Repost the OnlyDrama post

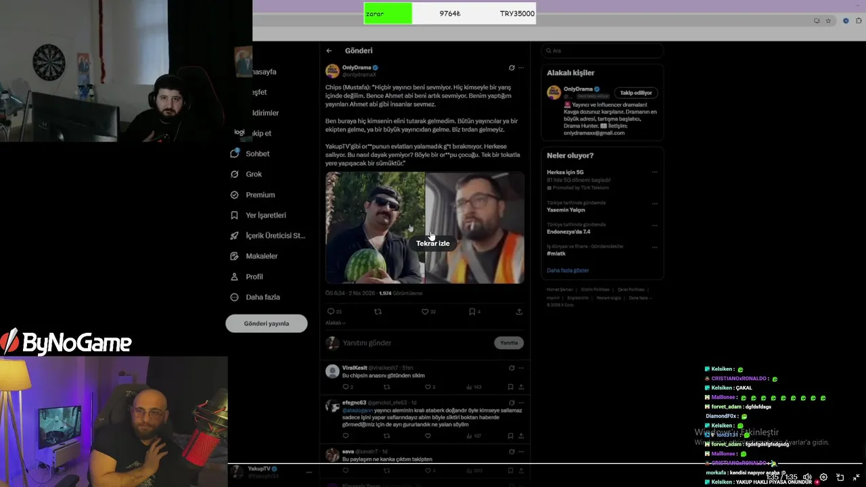(x=378, y=312)
